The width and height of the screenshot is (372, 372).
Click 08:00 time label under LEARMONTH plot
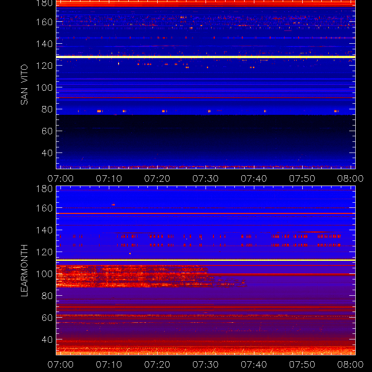(351, 365)
